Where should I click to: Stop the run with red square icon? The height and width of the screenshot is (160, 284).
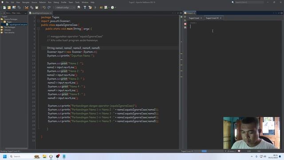tap(185, 24)
